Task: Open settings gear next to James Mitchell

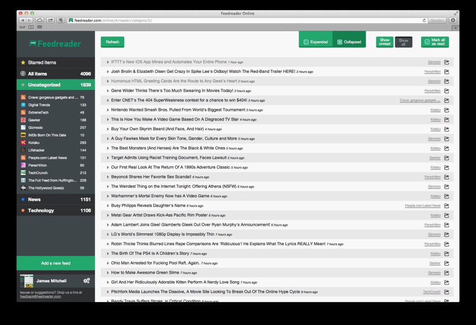Action: (x=87, y=281)
